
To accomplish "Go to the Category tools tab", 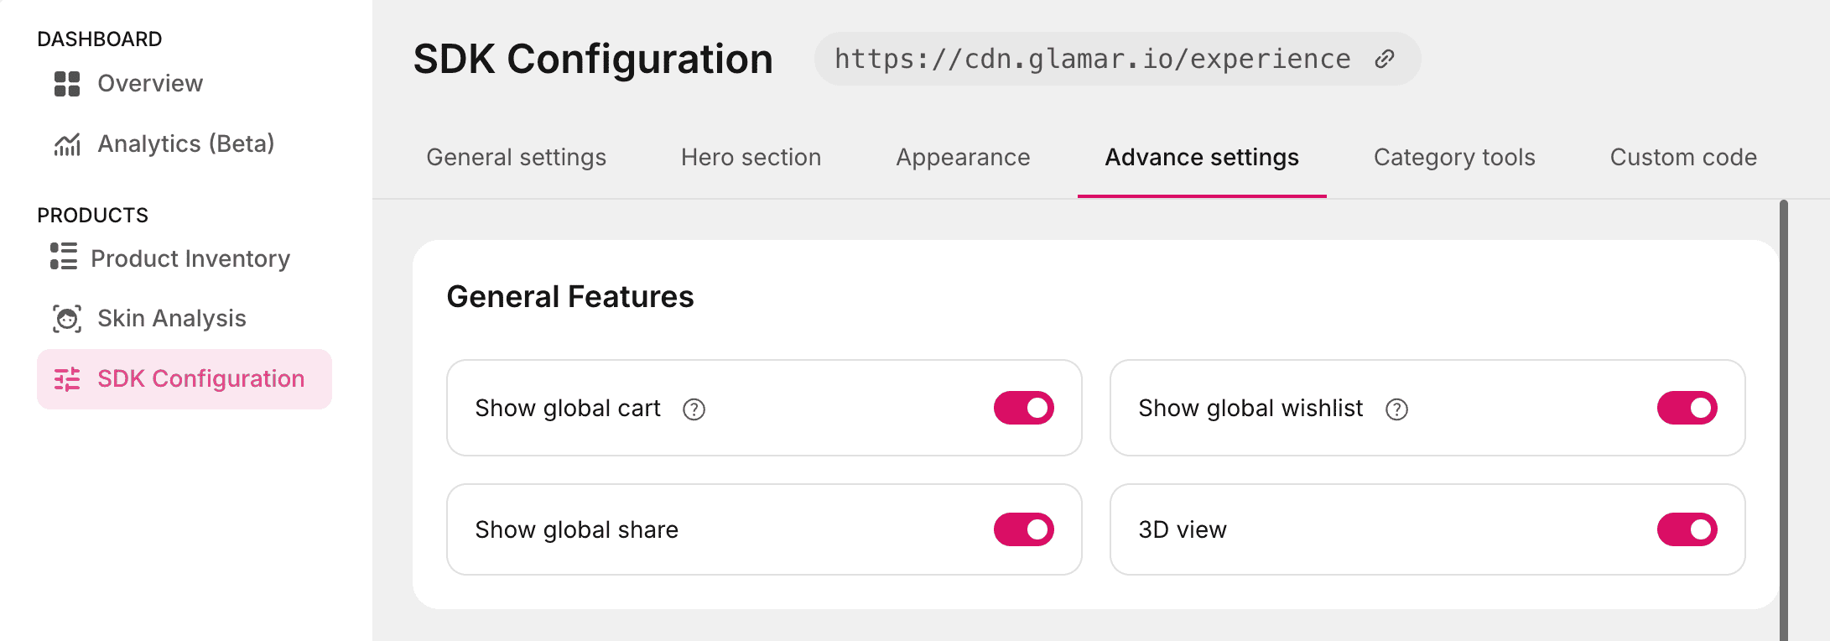I will (x=1454, y=158).
